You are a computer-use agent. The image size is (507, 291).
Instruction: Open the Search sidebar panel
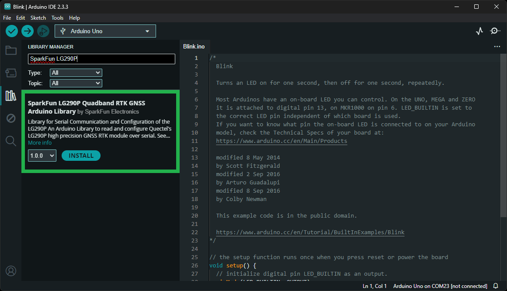point(11,141)
